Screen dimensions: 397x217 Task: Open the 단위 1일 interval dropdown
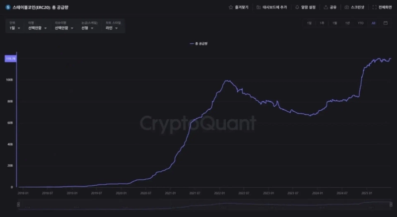[15, 28]
